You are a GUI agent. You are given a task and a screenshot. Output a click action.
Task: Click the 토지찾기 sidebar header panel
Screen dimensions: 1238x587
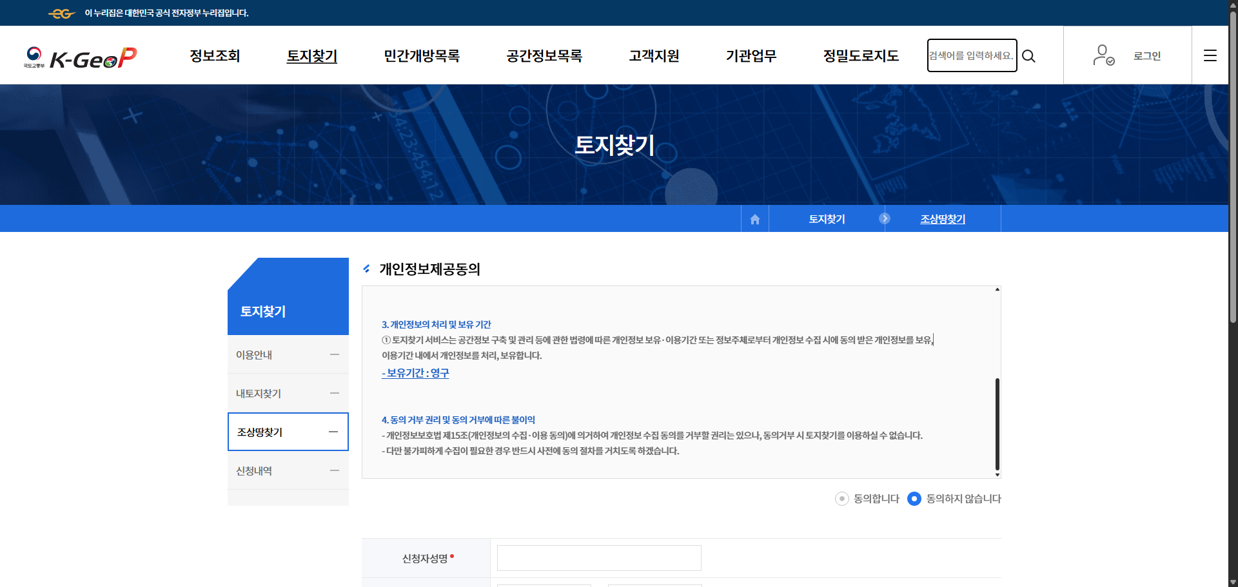click(288, 311)
